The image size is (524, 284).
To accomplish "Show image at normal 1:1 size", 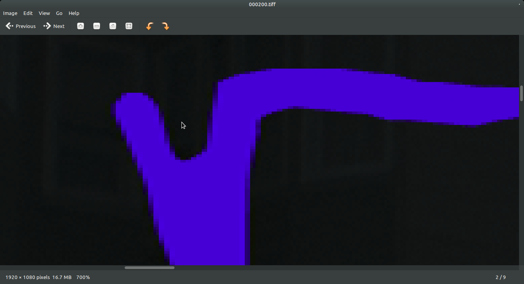I will pos(113,26).
